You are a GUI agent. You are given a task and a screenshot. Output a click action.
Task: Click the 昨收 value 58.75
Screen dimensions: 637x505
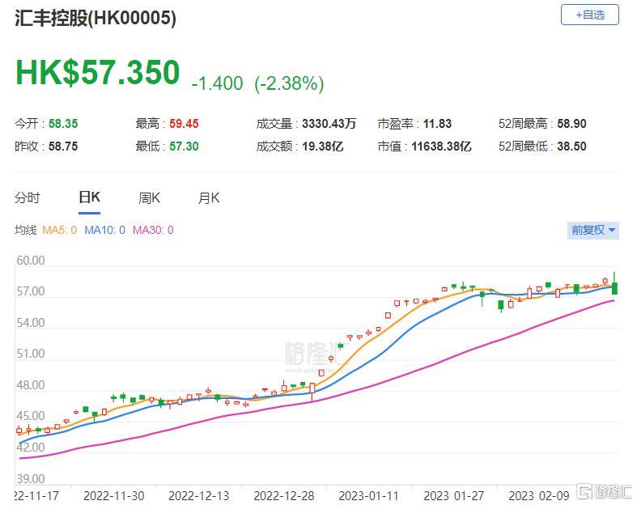[63, 146]
